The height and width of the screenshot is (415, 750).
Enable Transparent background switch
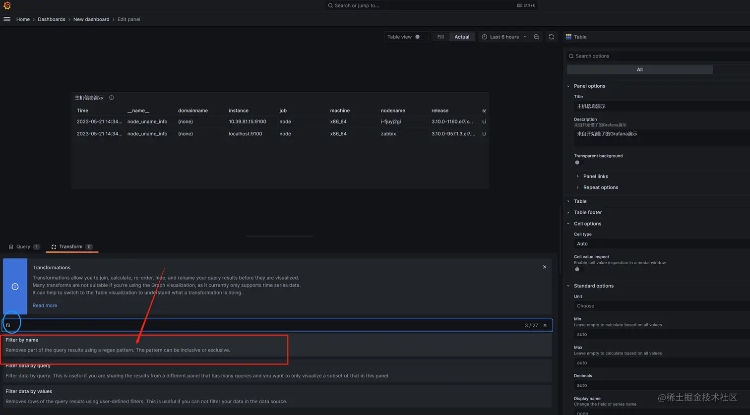pyautogui.click(x=579, y=162)
